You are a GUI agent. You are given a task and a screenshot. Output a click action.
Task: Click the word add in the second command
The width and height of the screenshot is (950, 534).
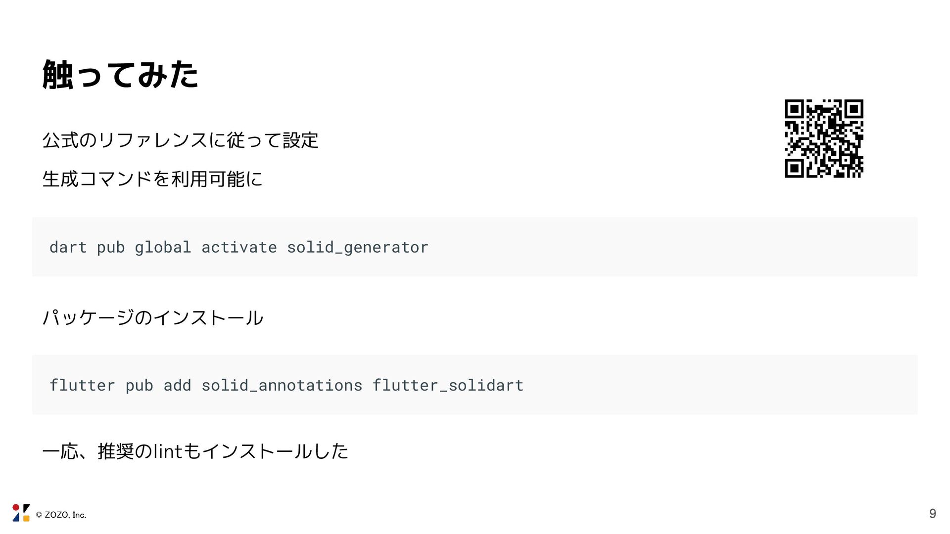(x=177, y=385)
